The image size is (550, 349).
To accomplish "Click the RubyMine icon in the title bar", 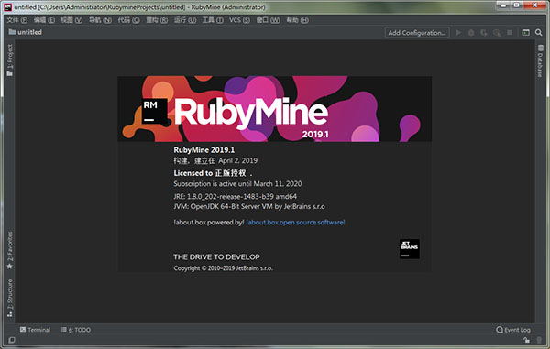I will tap(7, 6).
